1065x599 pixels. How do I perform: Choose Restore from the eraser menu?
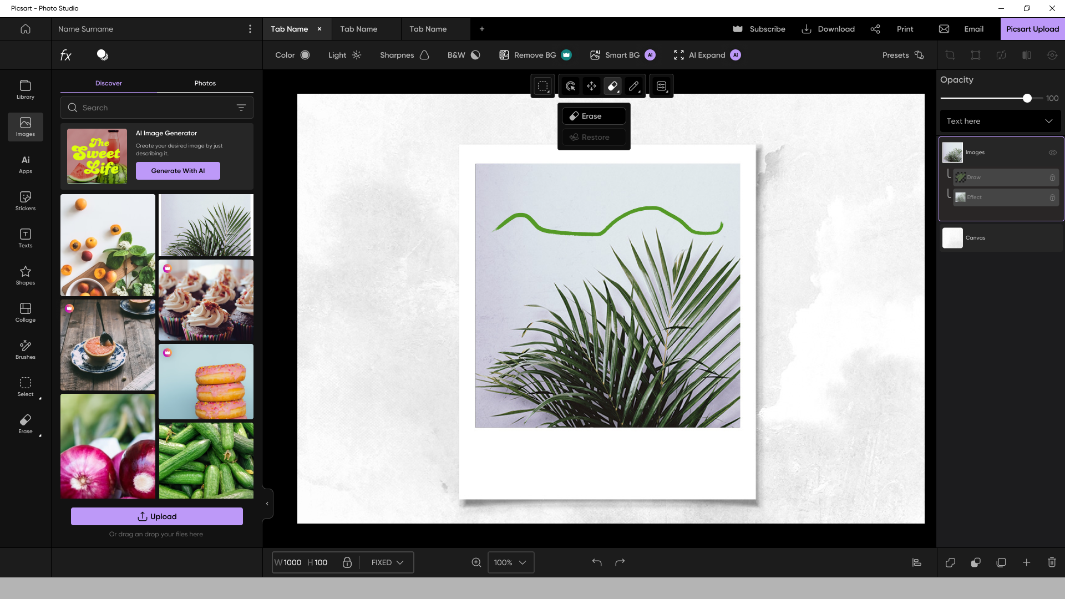pyautogui.click(x=594, y=137)
